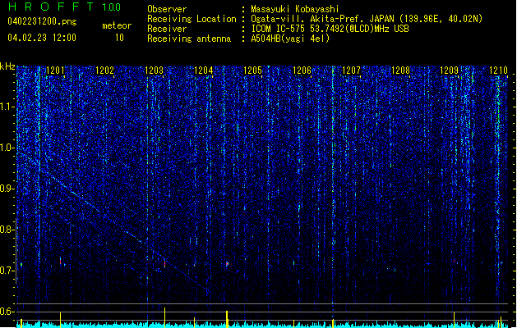Click the Receiving Location label
The image size is (517, 328).
coord(192,19)
